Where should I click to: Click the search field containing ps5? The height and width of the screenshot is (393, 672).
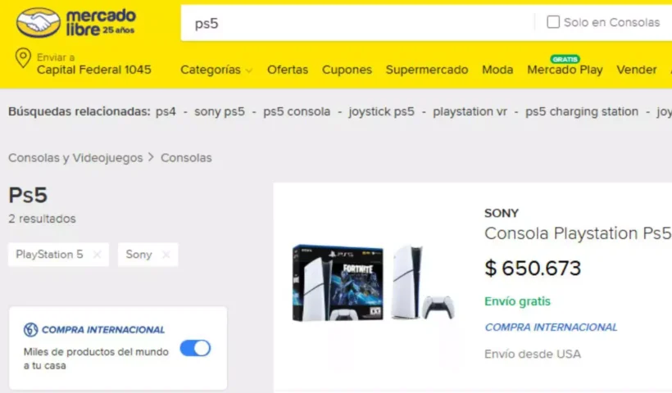(x=358, y=23)
